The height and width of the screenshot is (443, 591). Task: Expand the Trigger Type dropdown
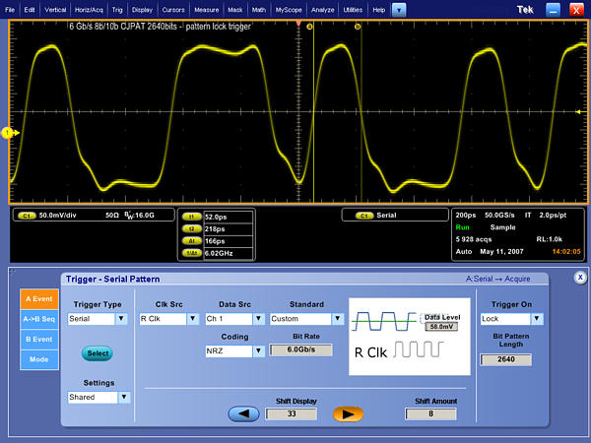click(x=122, y=319)
